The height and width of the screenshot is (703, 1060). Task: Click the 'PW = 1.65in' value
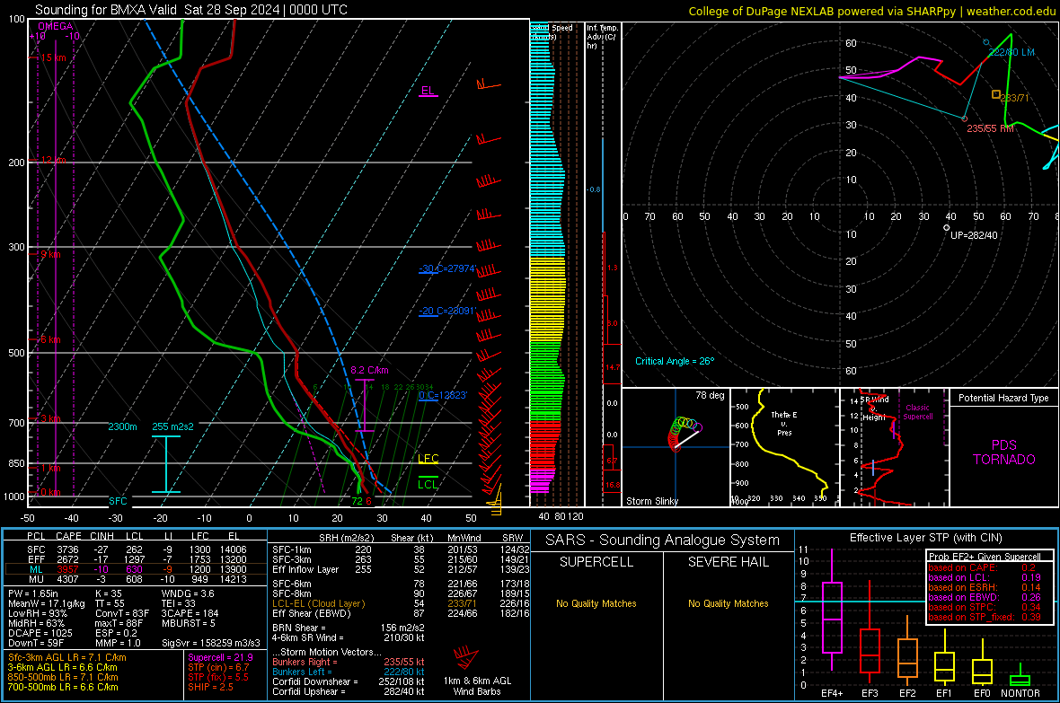33,593
